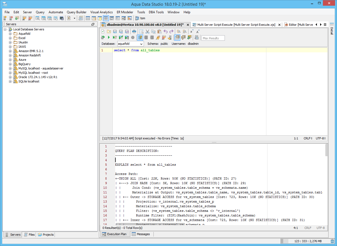The height and width of the screenshot is (246, 337).
Task: Click the Detail vertical side tab
Action: pos(332,31)
